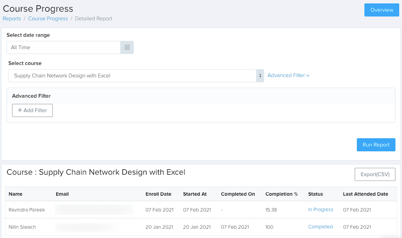Select the Nitin Siwach name cell
Image resolution: width=402 pixels, height=238 pixels.
[x=22, y=227]
